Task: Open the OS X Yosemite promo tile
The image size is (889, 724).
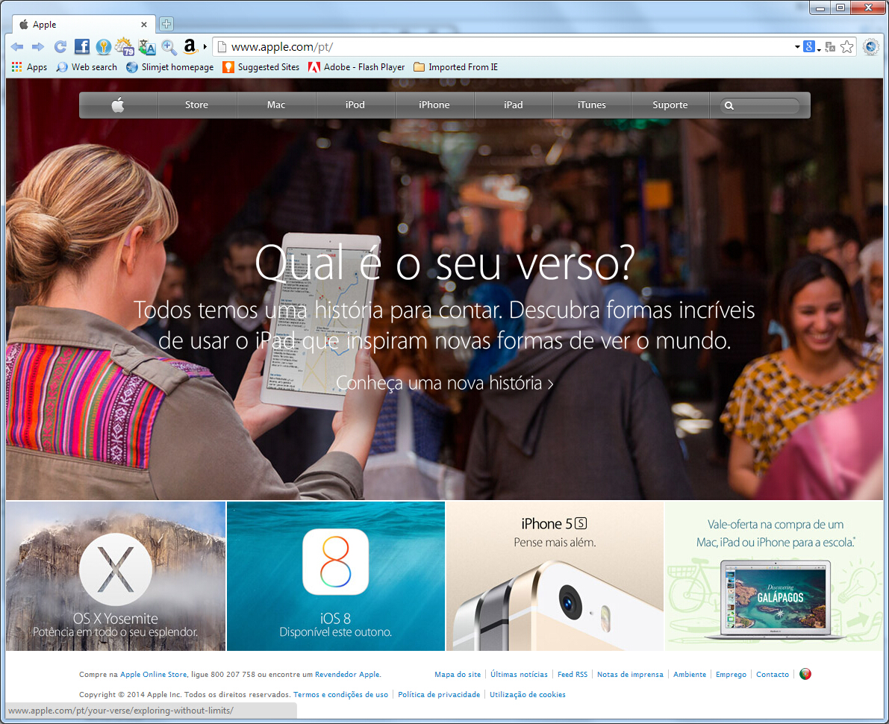Action: pyautogui.click(x=116, y=575)
